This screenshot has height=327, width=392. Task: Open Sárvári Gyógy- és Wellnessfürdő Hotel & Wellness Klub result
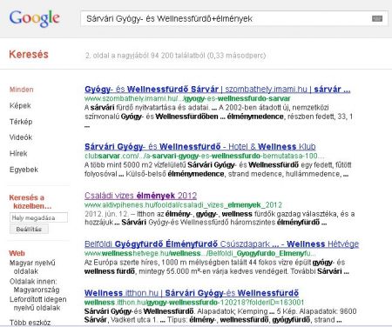pyautogui.click(x=200, y=147)
